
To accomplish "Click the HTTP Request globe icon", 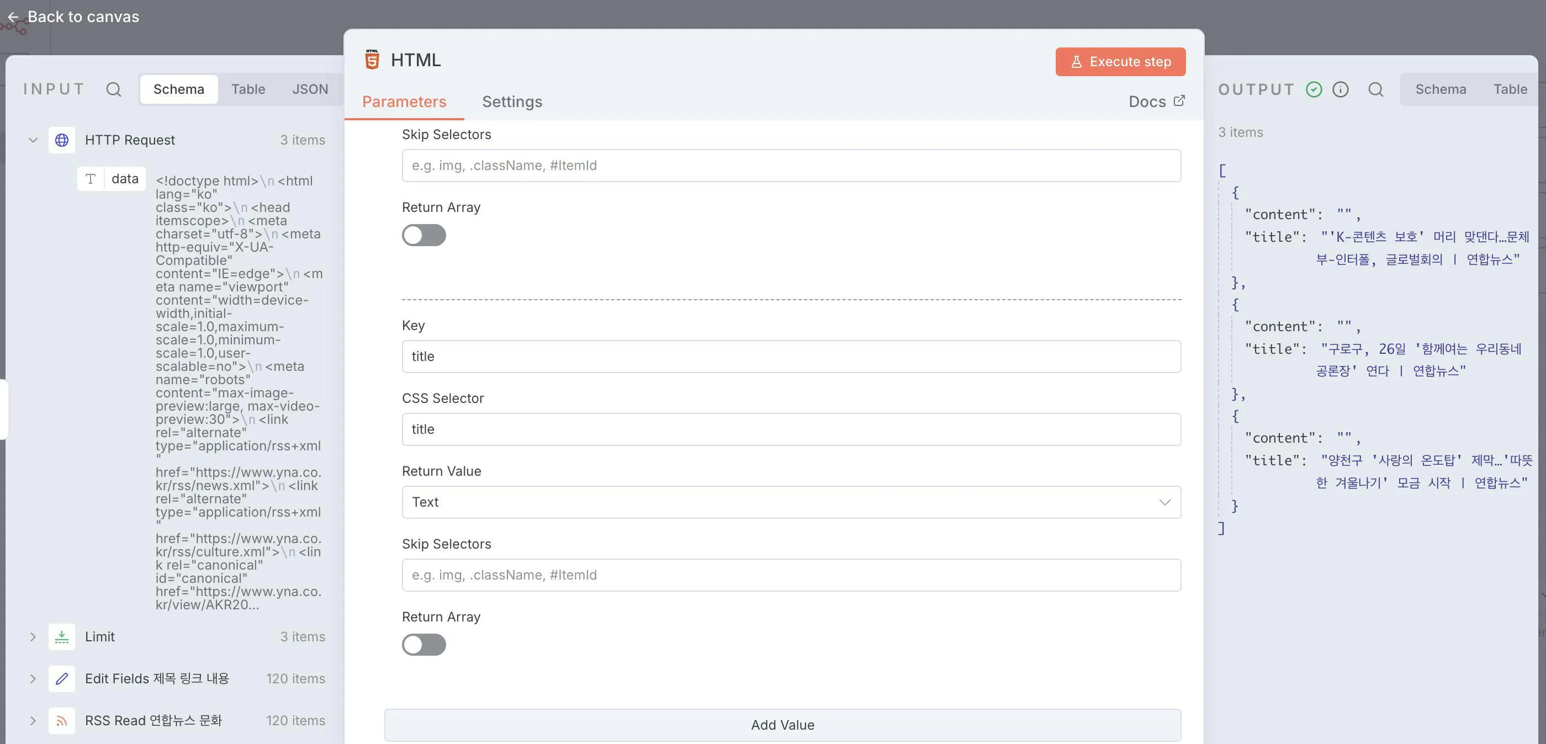I will click(x=62, y=140).
